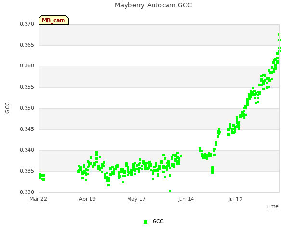
Task: Click the Jun 14 x-axis label
Action: (x=186, y=199)
